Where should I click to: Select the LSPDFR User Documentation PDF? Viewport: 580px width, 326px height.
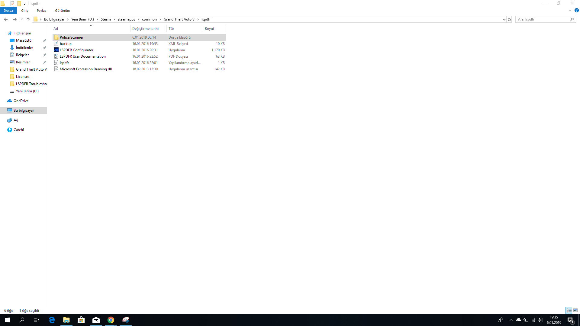[x=82, y=56]
